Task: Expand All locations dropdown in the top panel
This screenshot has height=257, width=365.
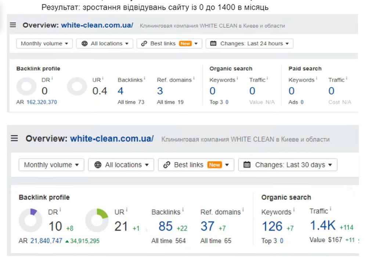Action: click(x=105, y=44)
